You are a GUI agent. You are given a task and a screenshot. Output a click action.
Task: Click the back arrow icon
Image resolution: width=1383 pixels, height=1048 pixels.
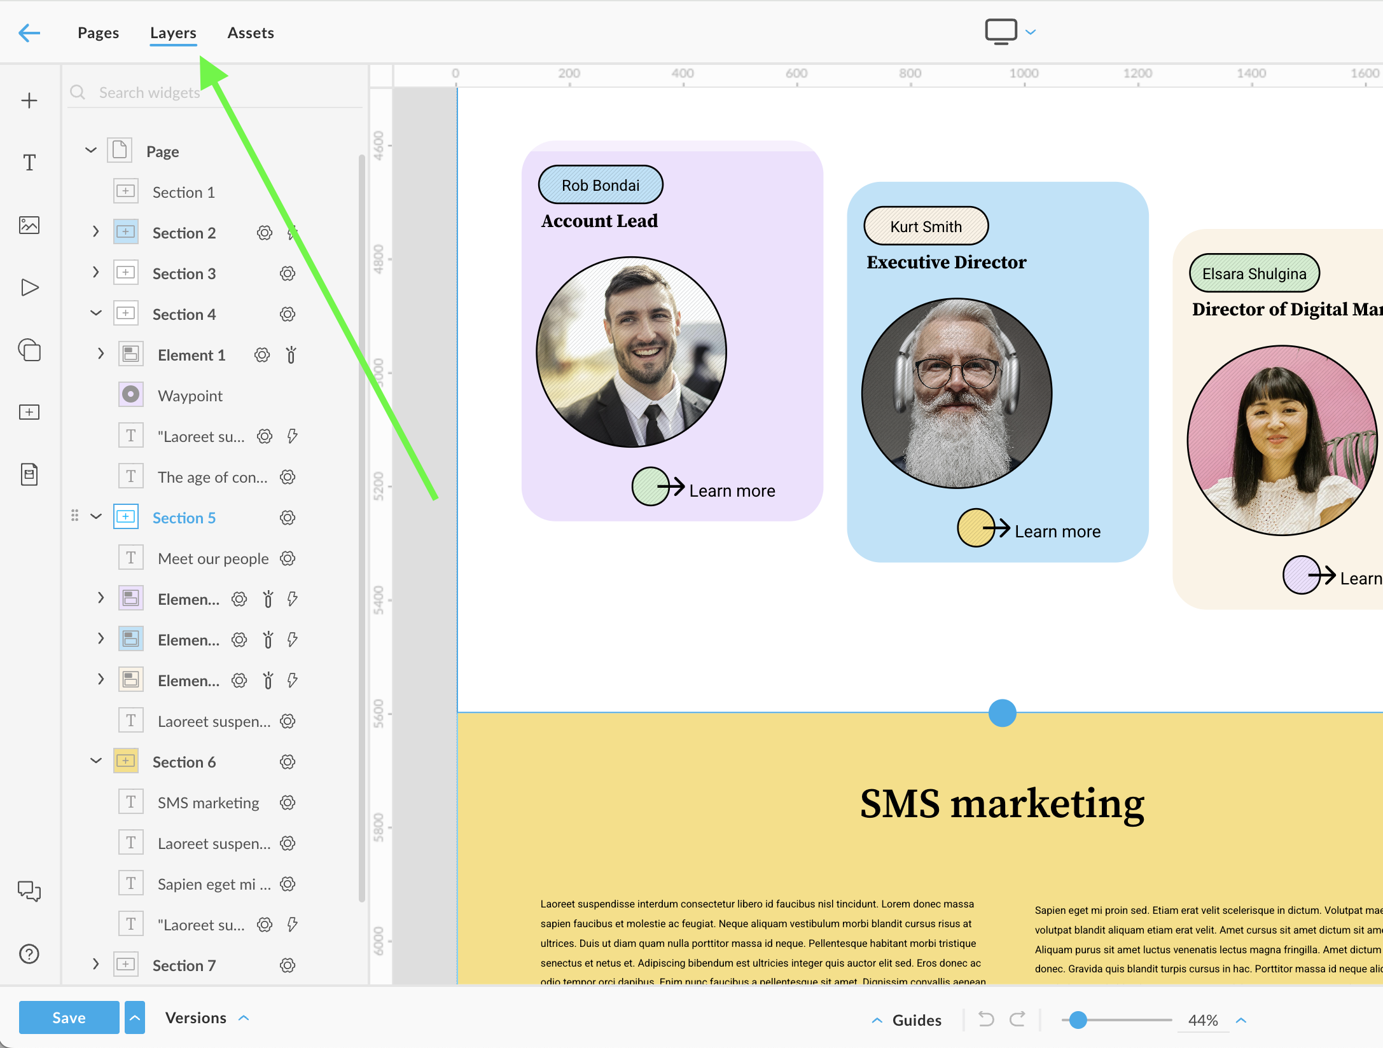(x=29, y=32)
